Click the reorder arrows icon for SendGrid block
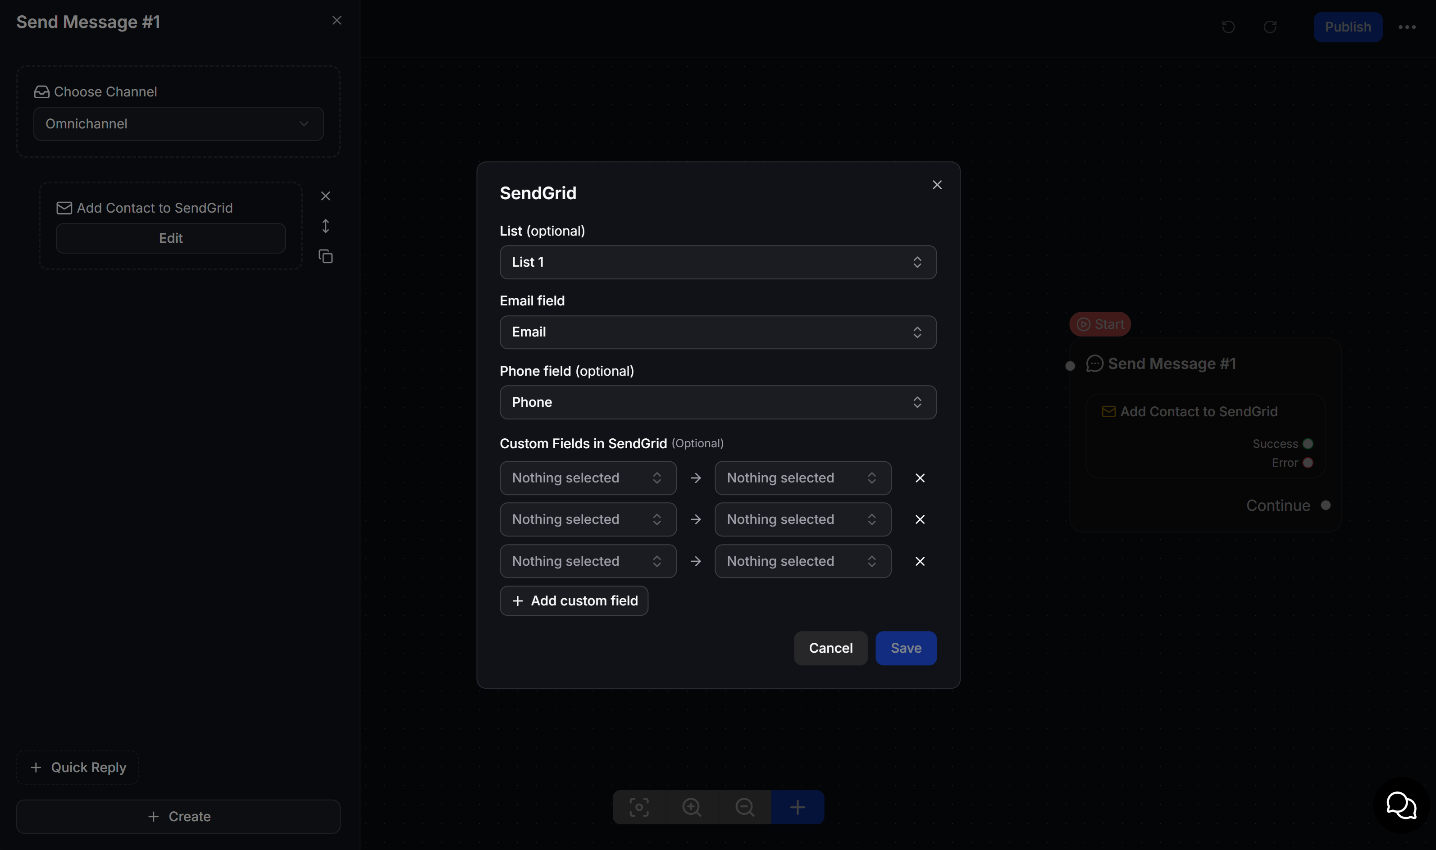Image resolution: width=1436 pixels, height=850 pixels. [x=325, y=226]
